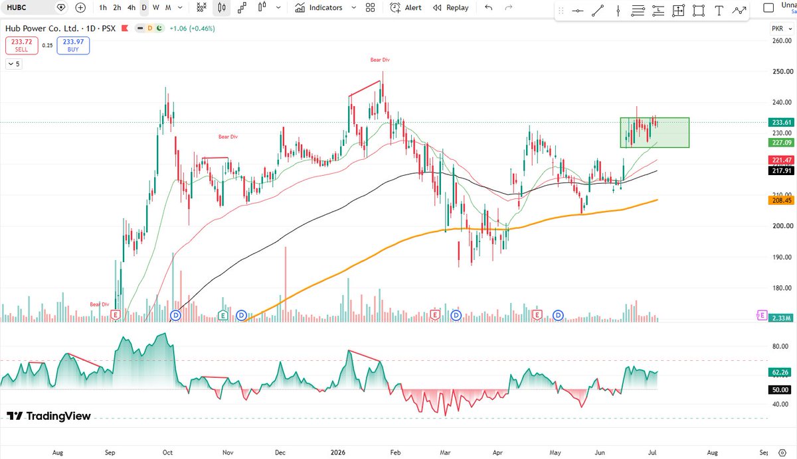Grab the drawing toolbar drag handle
This screenshot has height=459, width=797.
562,11
